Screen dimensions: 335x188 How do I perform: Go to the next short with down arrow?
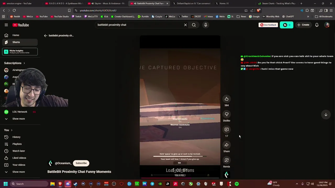pos(326,115)
